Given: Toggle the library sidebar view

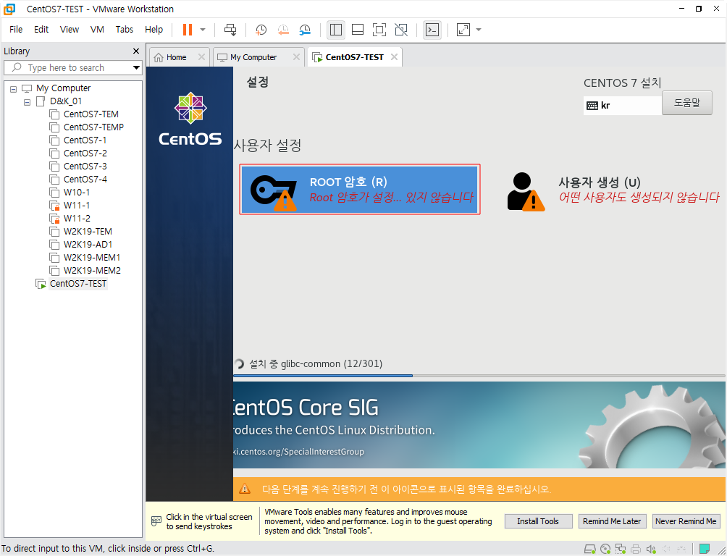Looking at the screenshot, I should (336, 30).
